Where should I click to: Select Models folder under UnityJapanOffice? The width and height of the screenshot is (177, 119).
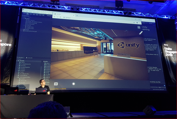[22, 82]
